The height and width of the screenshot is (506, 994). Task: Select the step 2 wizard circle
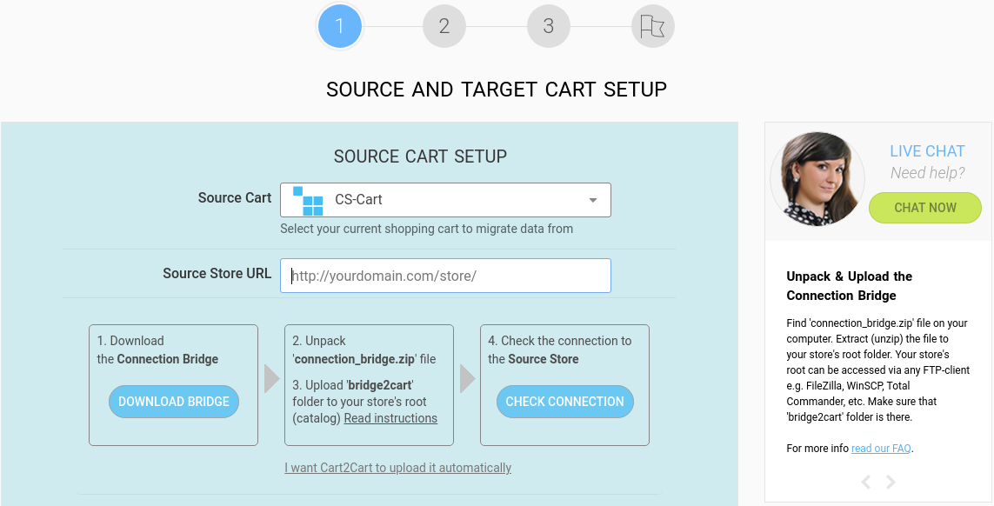point(444,27)
